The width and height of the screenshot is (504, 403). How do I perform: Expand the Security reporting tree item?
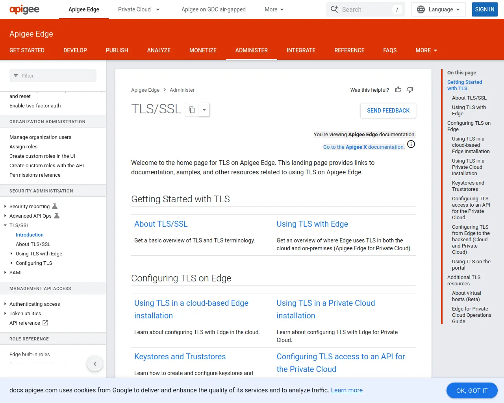click(x=5, y=206)
